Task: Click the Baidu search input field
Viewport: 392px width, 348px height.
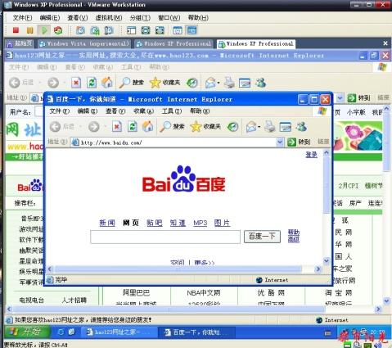Action: point(165,237)
